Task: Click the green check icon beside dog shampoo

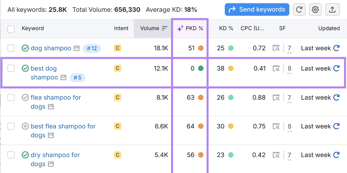Action: (x=25, y=48)
